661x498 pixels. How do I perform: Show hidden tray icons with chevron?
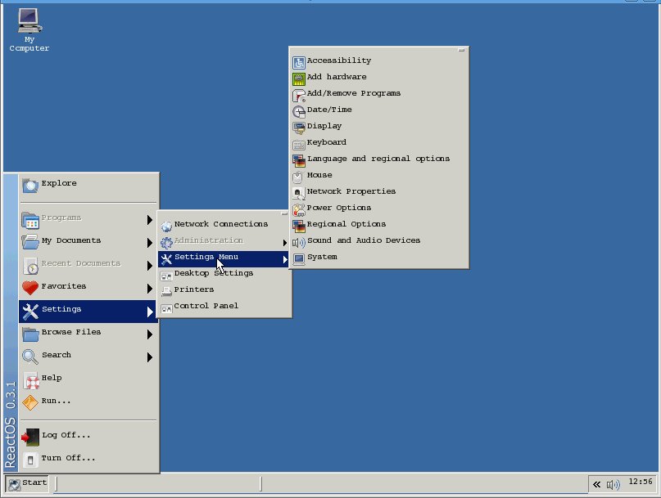(x=596, y=484)
